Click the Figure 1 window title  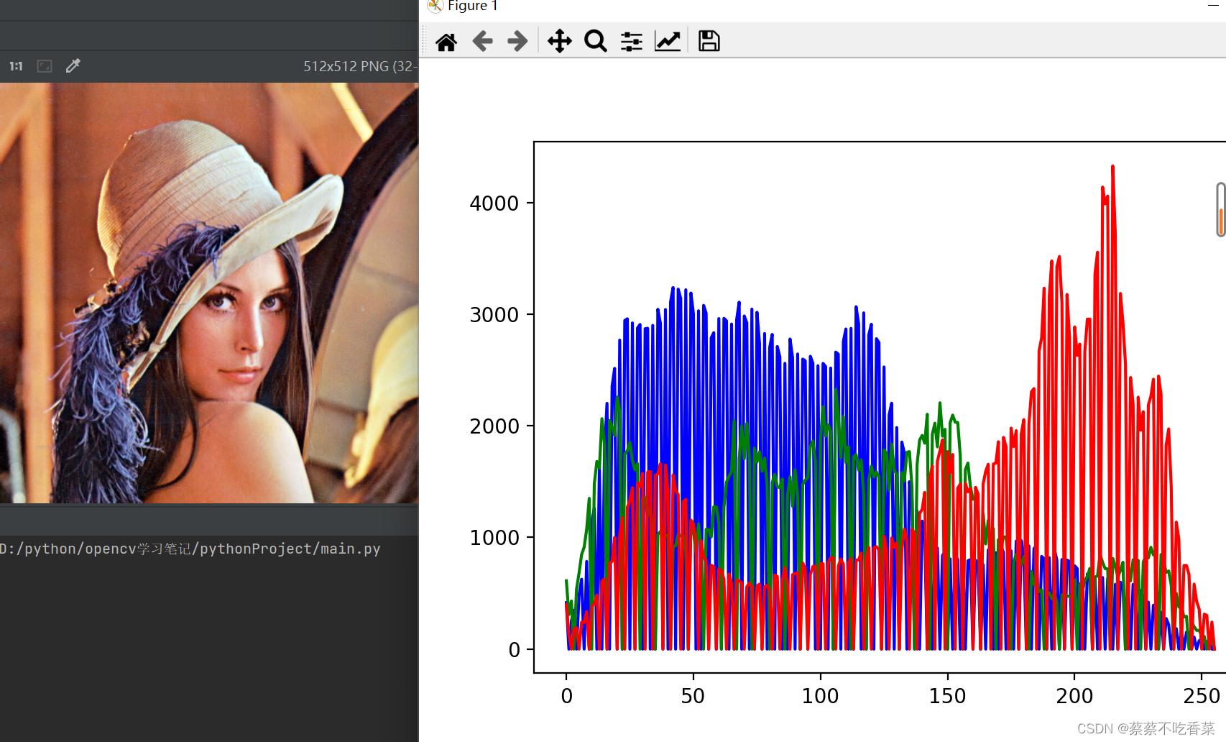click(x=473, y=6)
